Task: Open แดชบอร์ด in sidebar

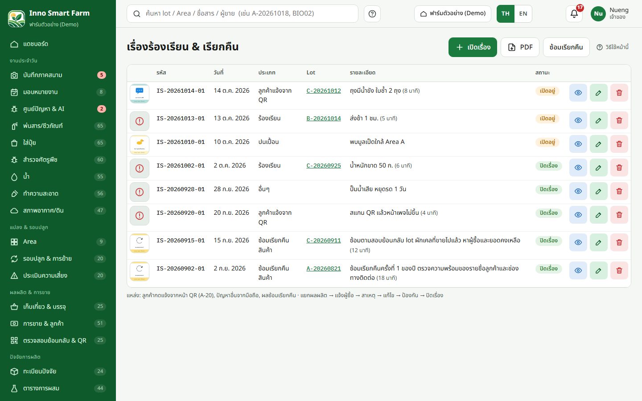Action: (58, 44)
